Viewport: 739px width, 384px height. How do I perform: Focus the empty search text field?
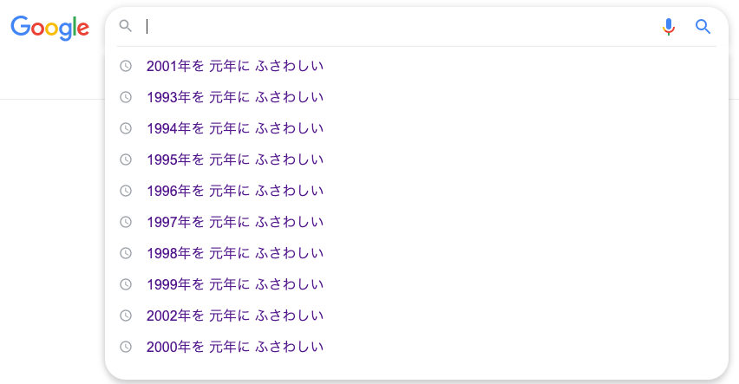(x=401, y=26)
